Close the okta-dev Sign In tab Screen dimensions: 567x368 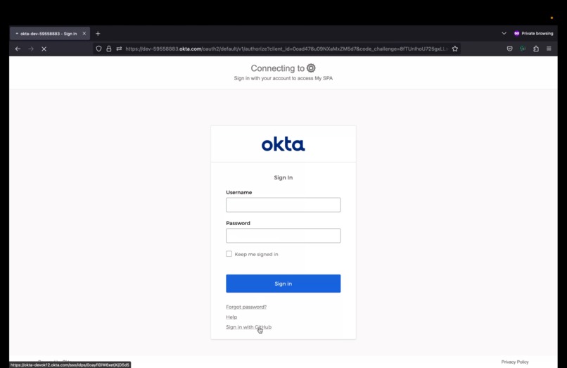pos(84,33)
